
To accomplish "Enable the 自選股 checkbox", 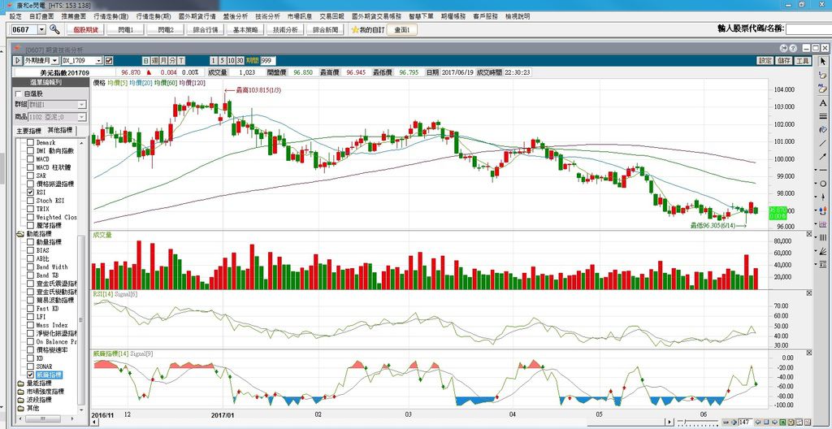I will pyautogui.click(x=19, y=93).
